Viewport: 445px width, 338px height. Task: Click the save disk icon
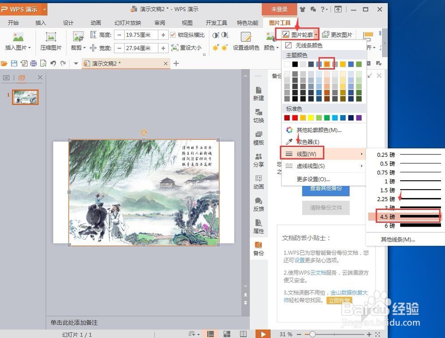pyautogui.click(x=14, y=63)
